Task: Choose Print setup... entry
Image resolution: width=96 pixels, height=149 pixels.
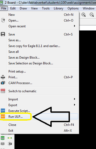Action: 17,71
